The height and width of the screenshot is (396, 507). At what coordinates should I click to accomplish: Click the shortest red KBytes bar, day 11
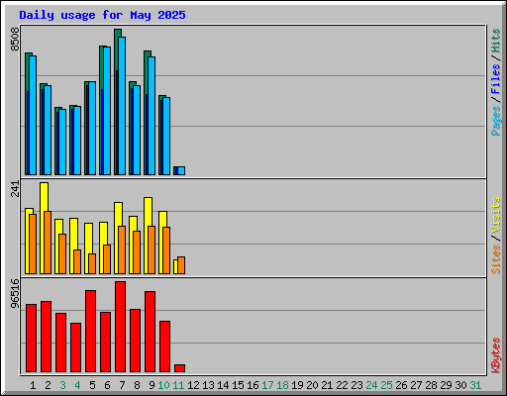click(x=180, y=368)
